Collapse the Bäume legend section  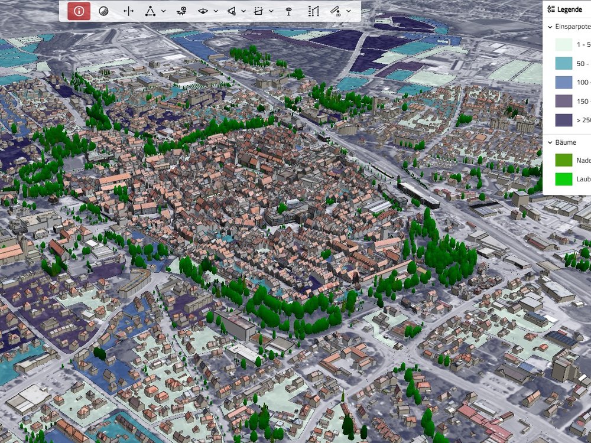pos(551,142)
